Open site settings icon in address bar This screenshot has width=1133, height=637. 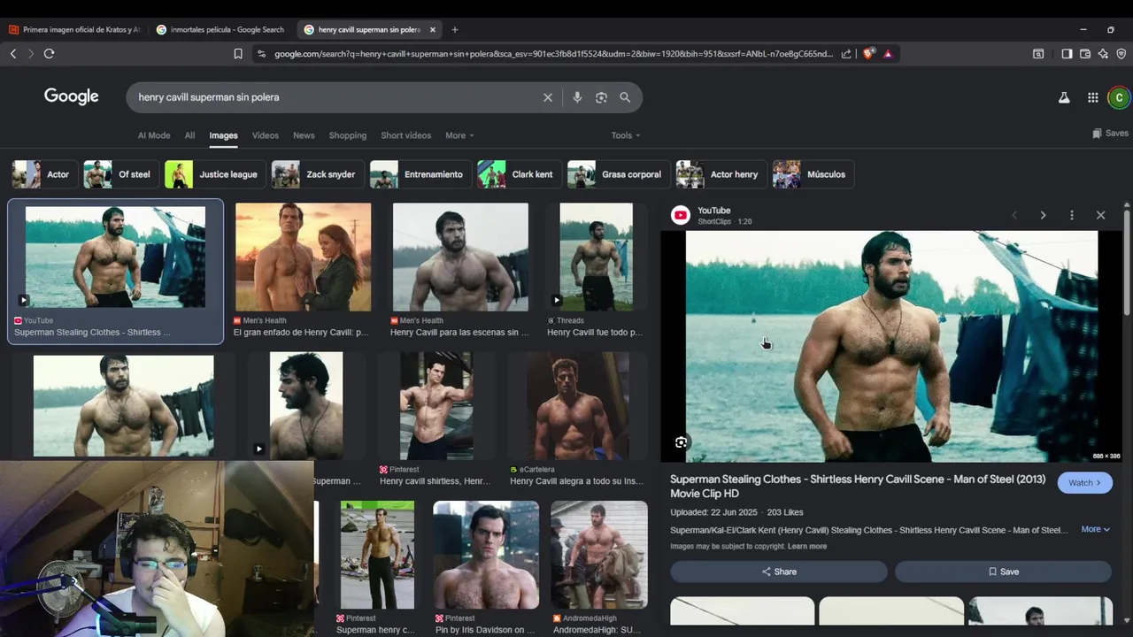261,54
